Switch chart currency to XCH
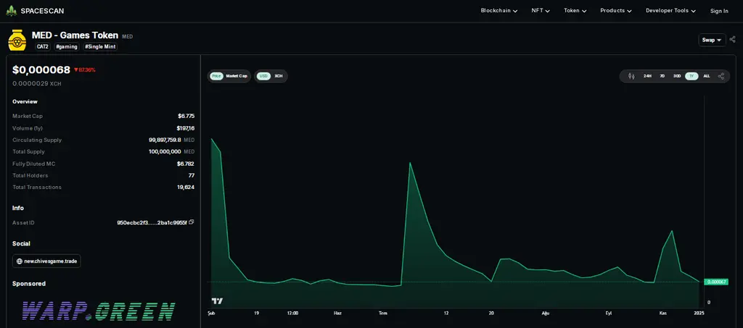743x328 pixels. coord(279,76)
